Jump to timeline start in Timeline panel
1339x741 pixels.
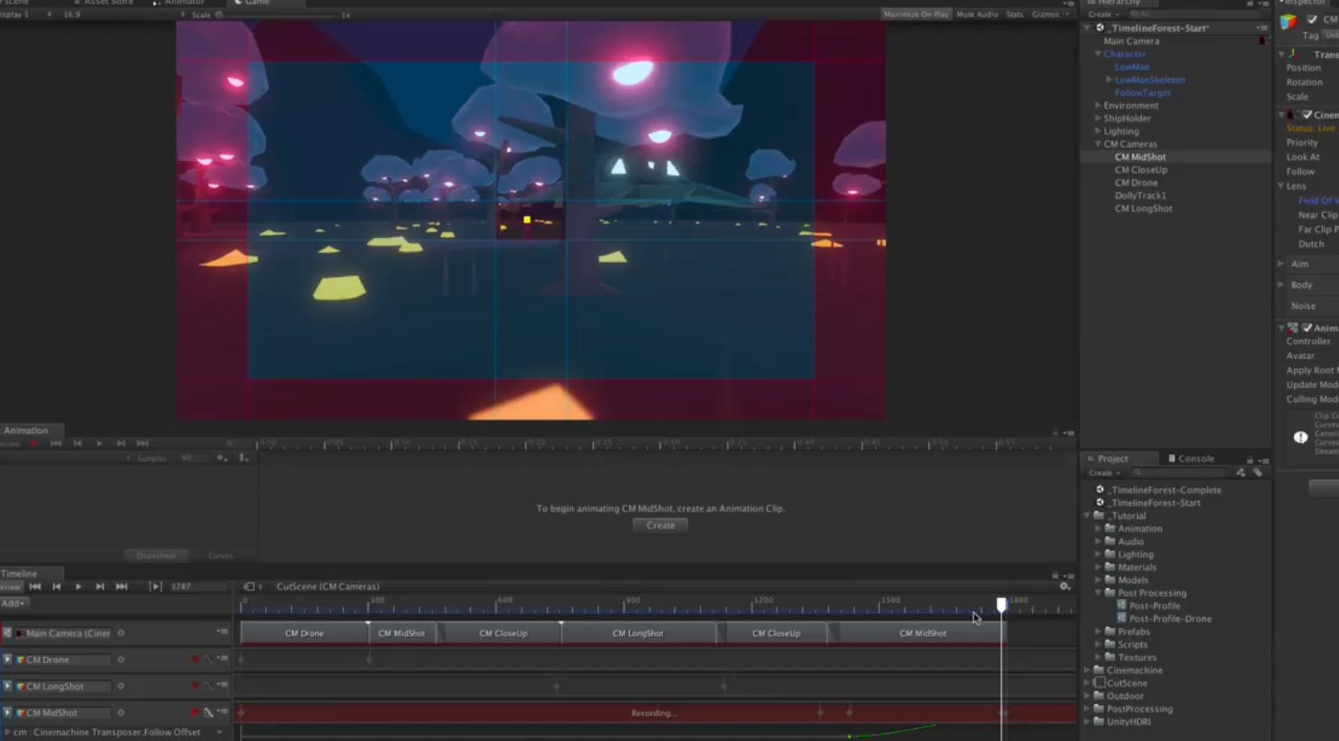click(x=35, y=587)
